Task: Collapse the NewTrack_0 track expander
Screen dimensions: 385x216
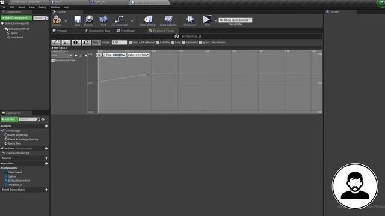Action: [x=52, y=48]
